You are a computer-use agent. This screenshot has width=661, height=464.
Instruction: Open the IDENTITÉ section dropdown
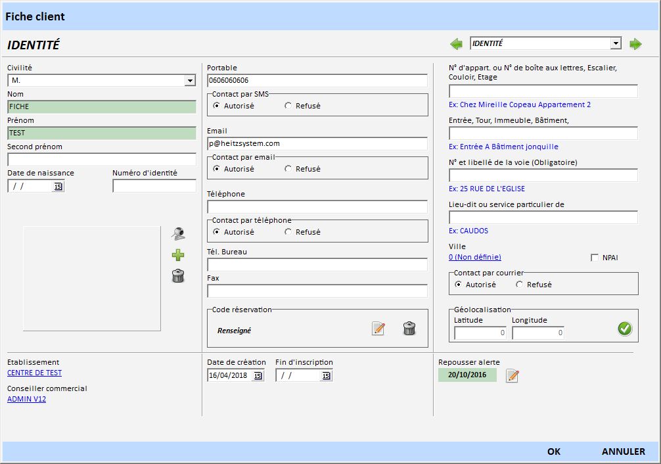click(x=616, y=43)
